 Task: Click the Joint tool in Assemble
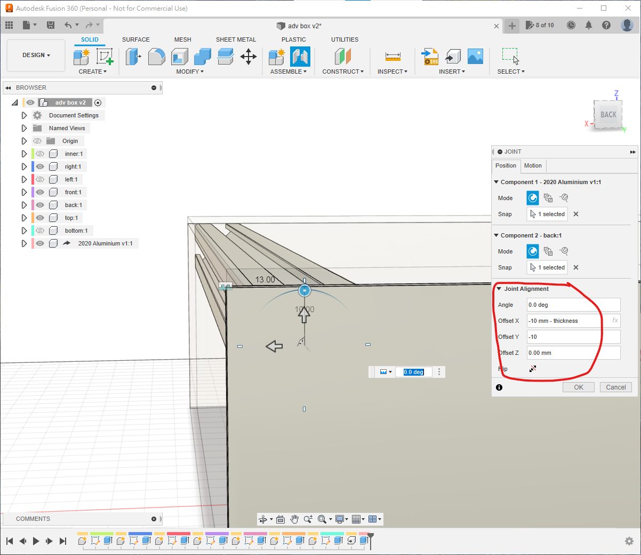(x=300, y=56)
